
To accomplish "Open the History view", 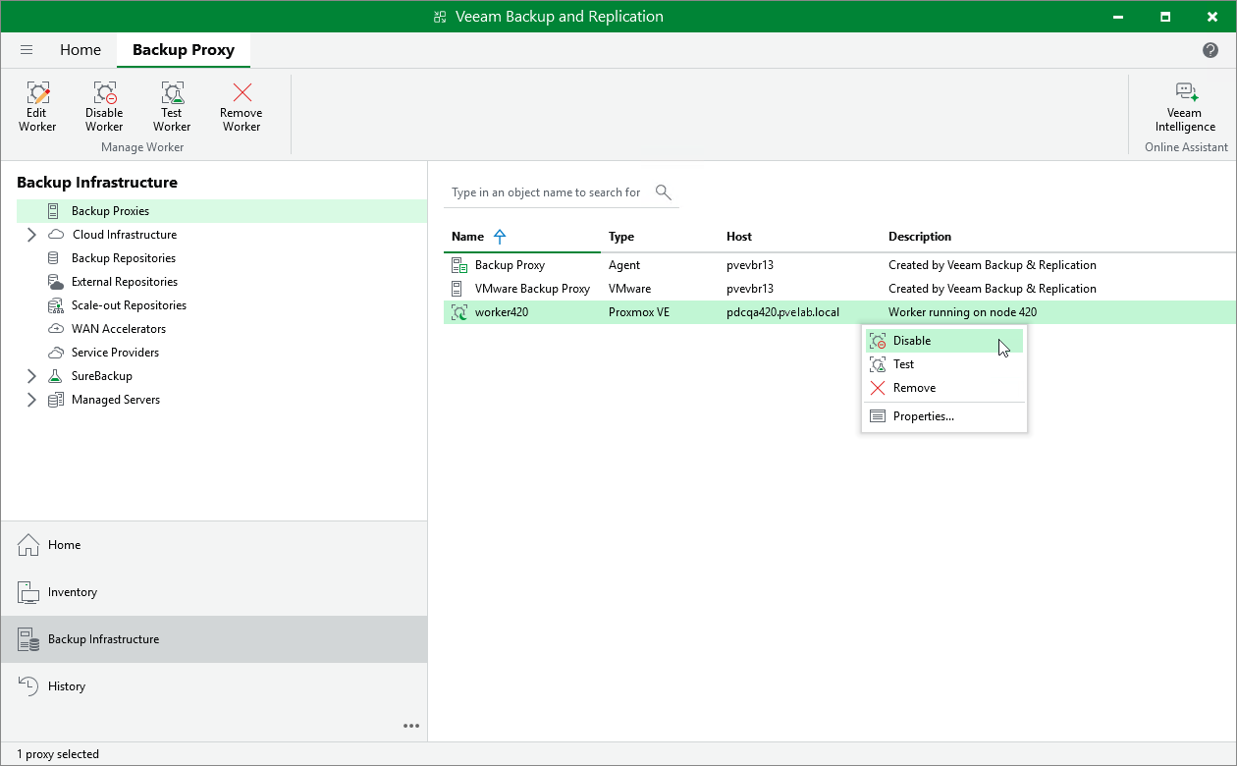I will 214,686.
